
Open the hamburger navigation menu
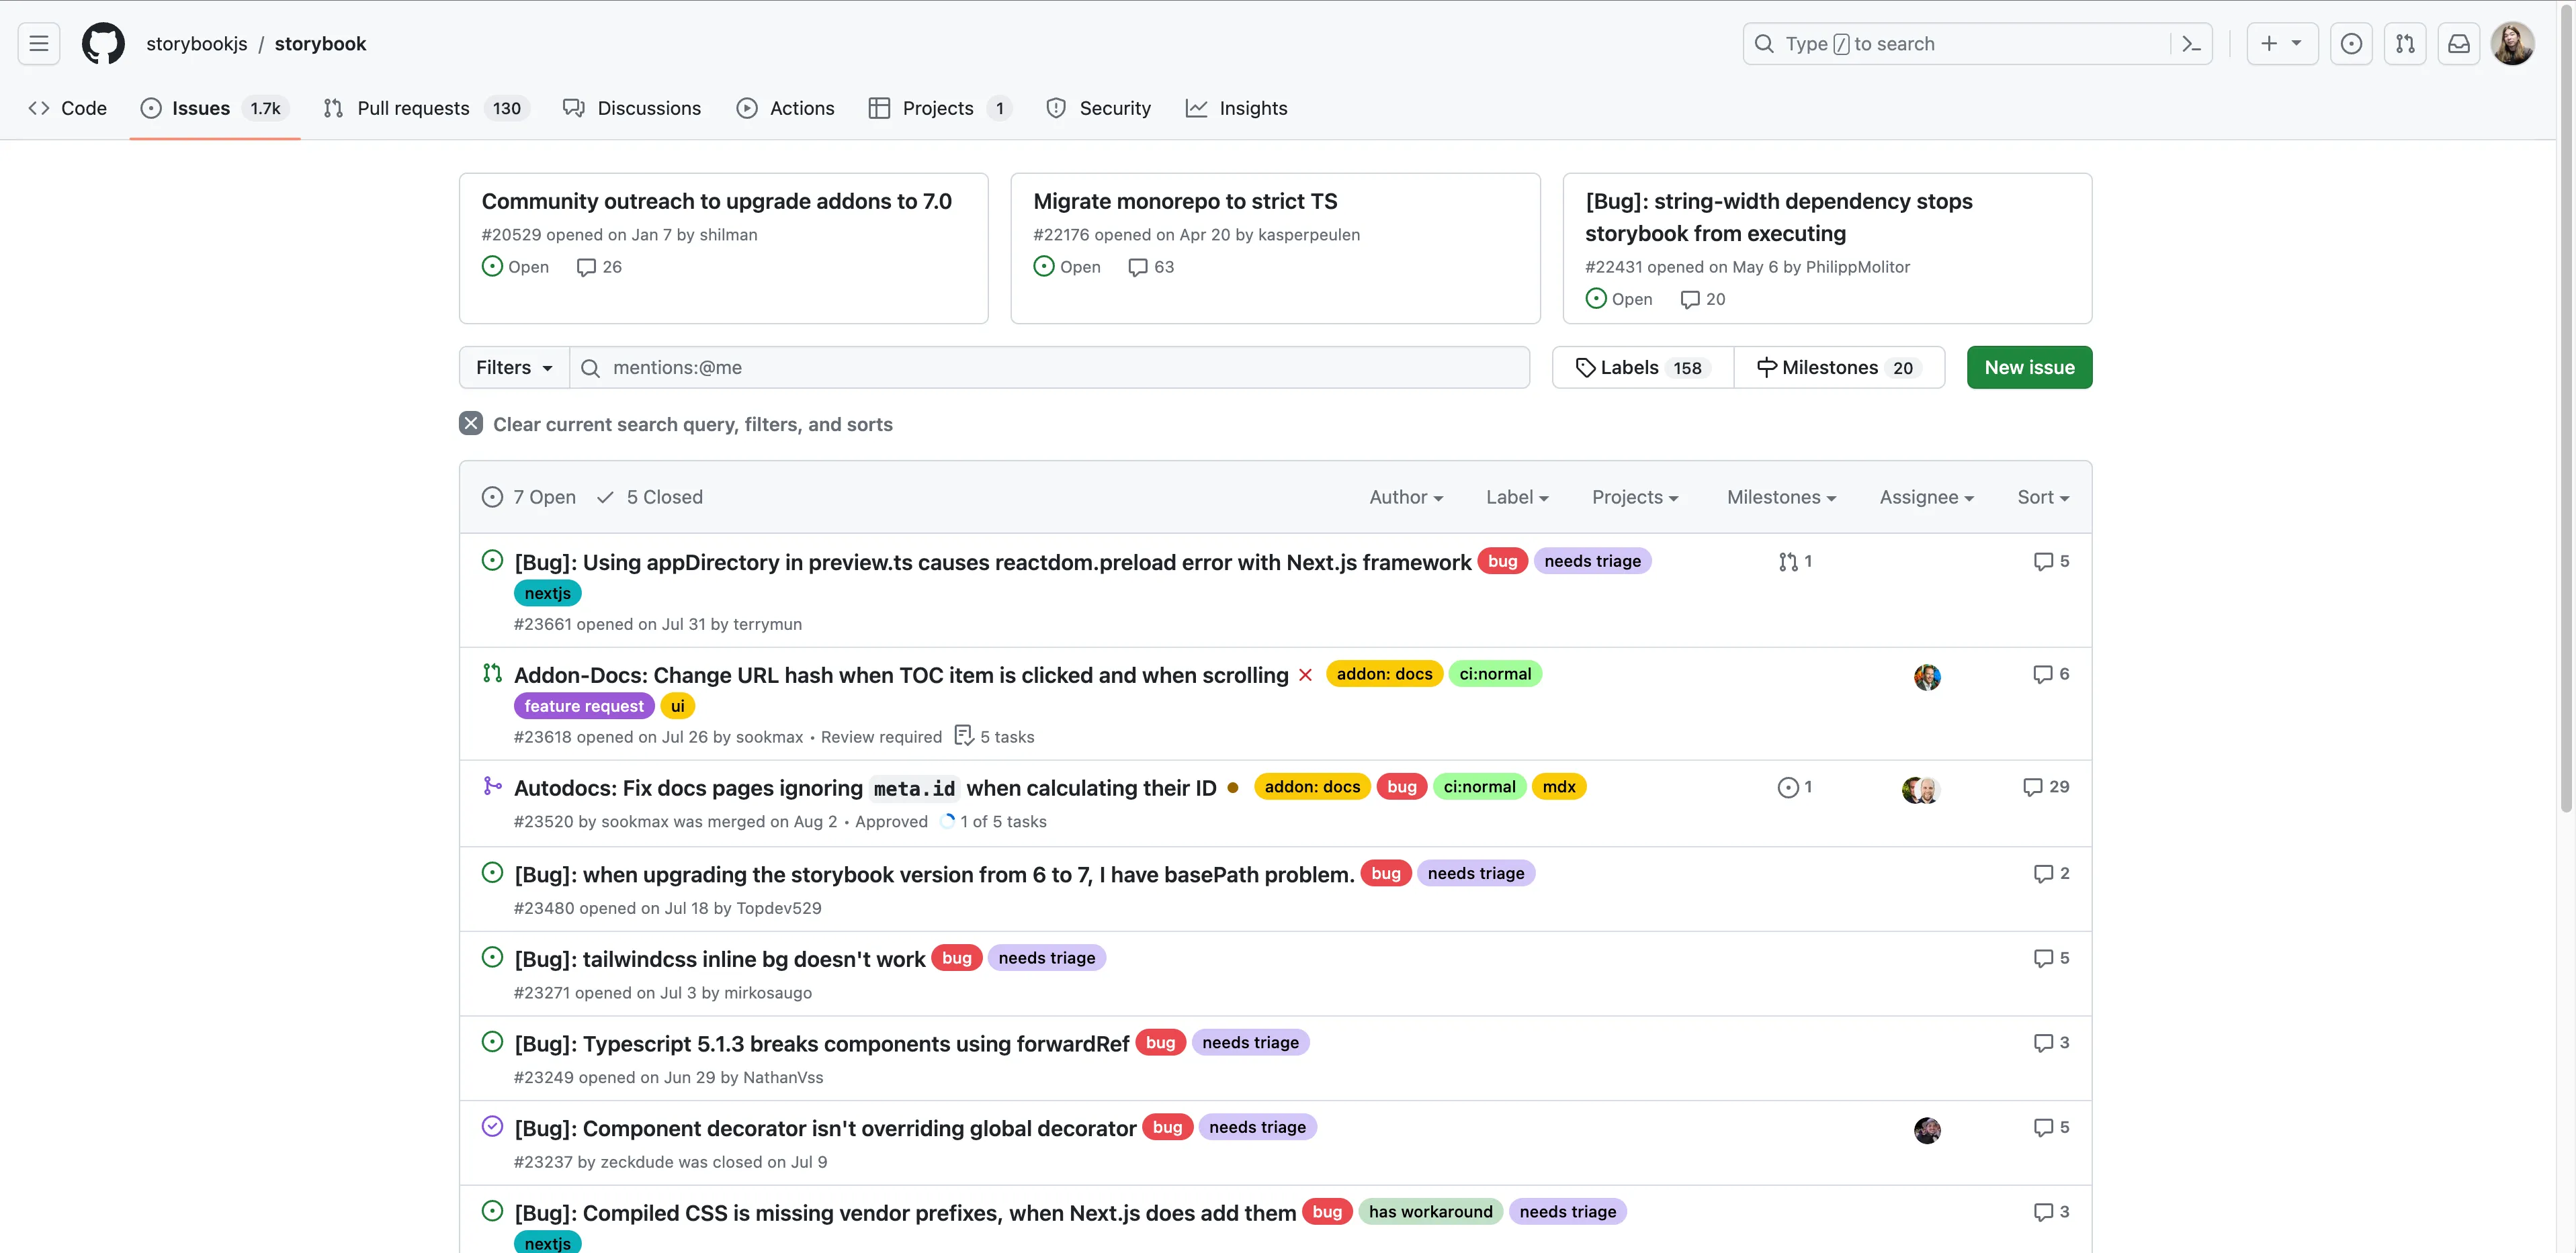[39, 44]
